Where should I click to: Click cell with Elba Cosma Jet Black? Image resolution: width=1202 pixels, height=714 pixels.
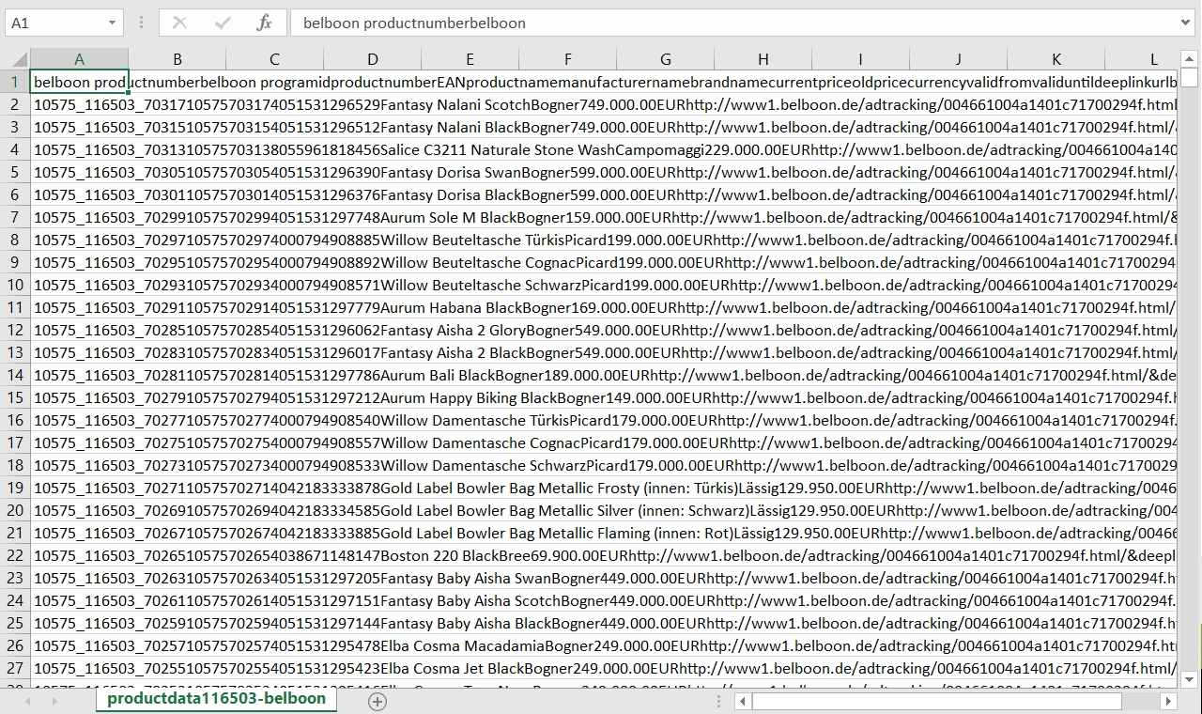[x=79, y=668]
